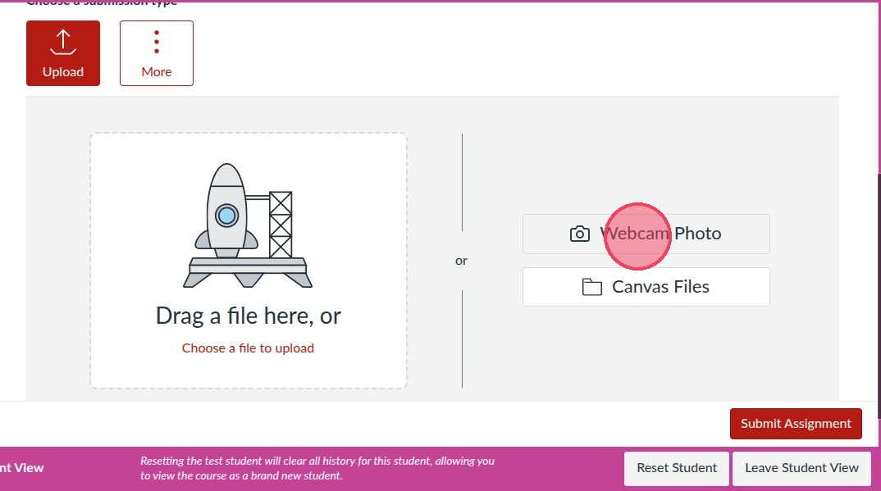Select the Upload submission type
This screenshot has height=491, width=881.
pos(63,53)
